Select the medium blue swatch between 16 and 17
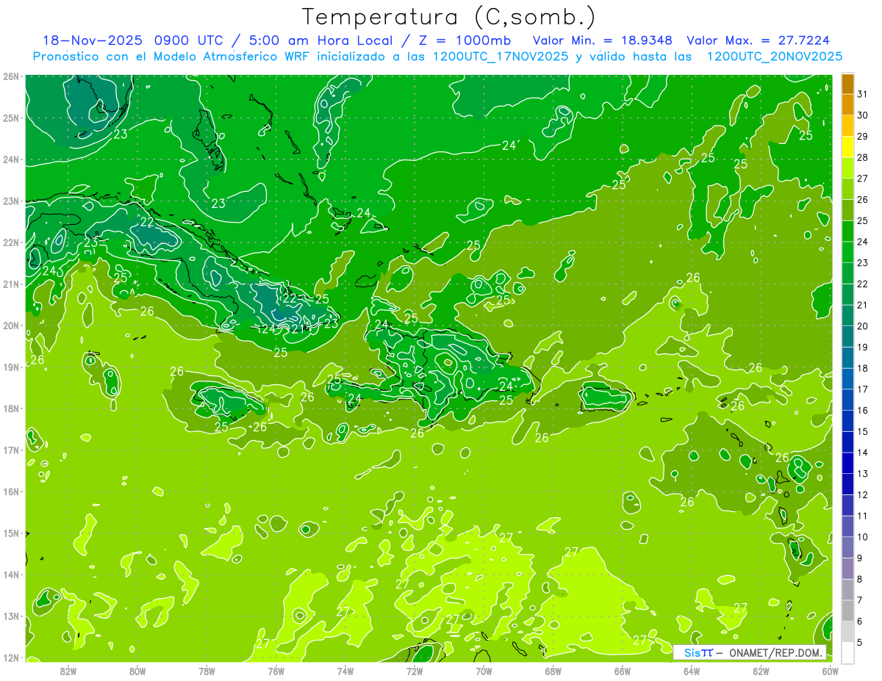Screen dimensions: 882x681 tap(847, 400)
